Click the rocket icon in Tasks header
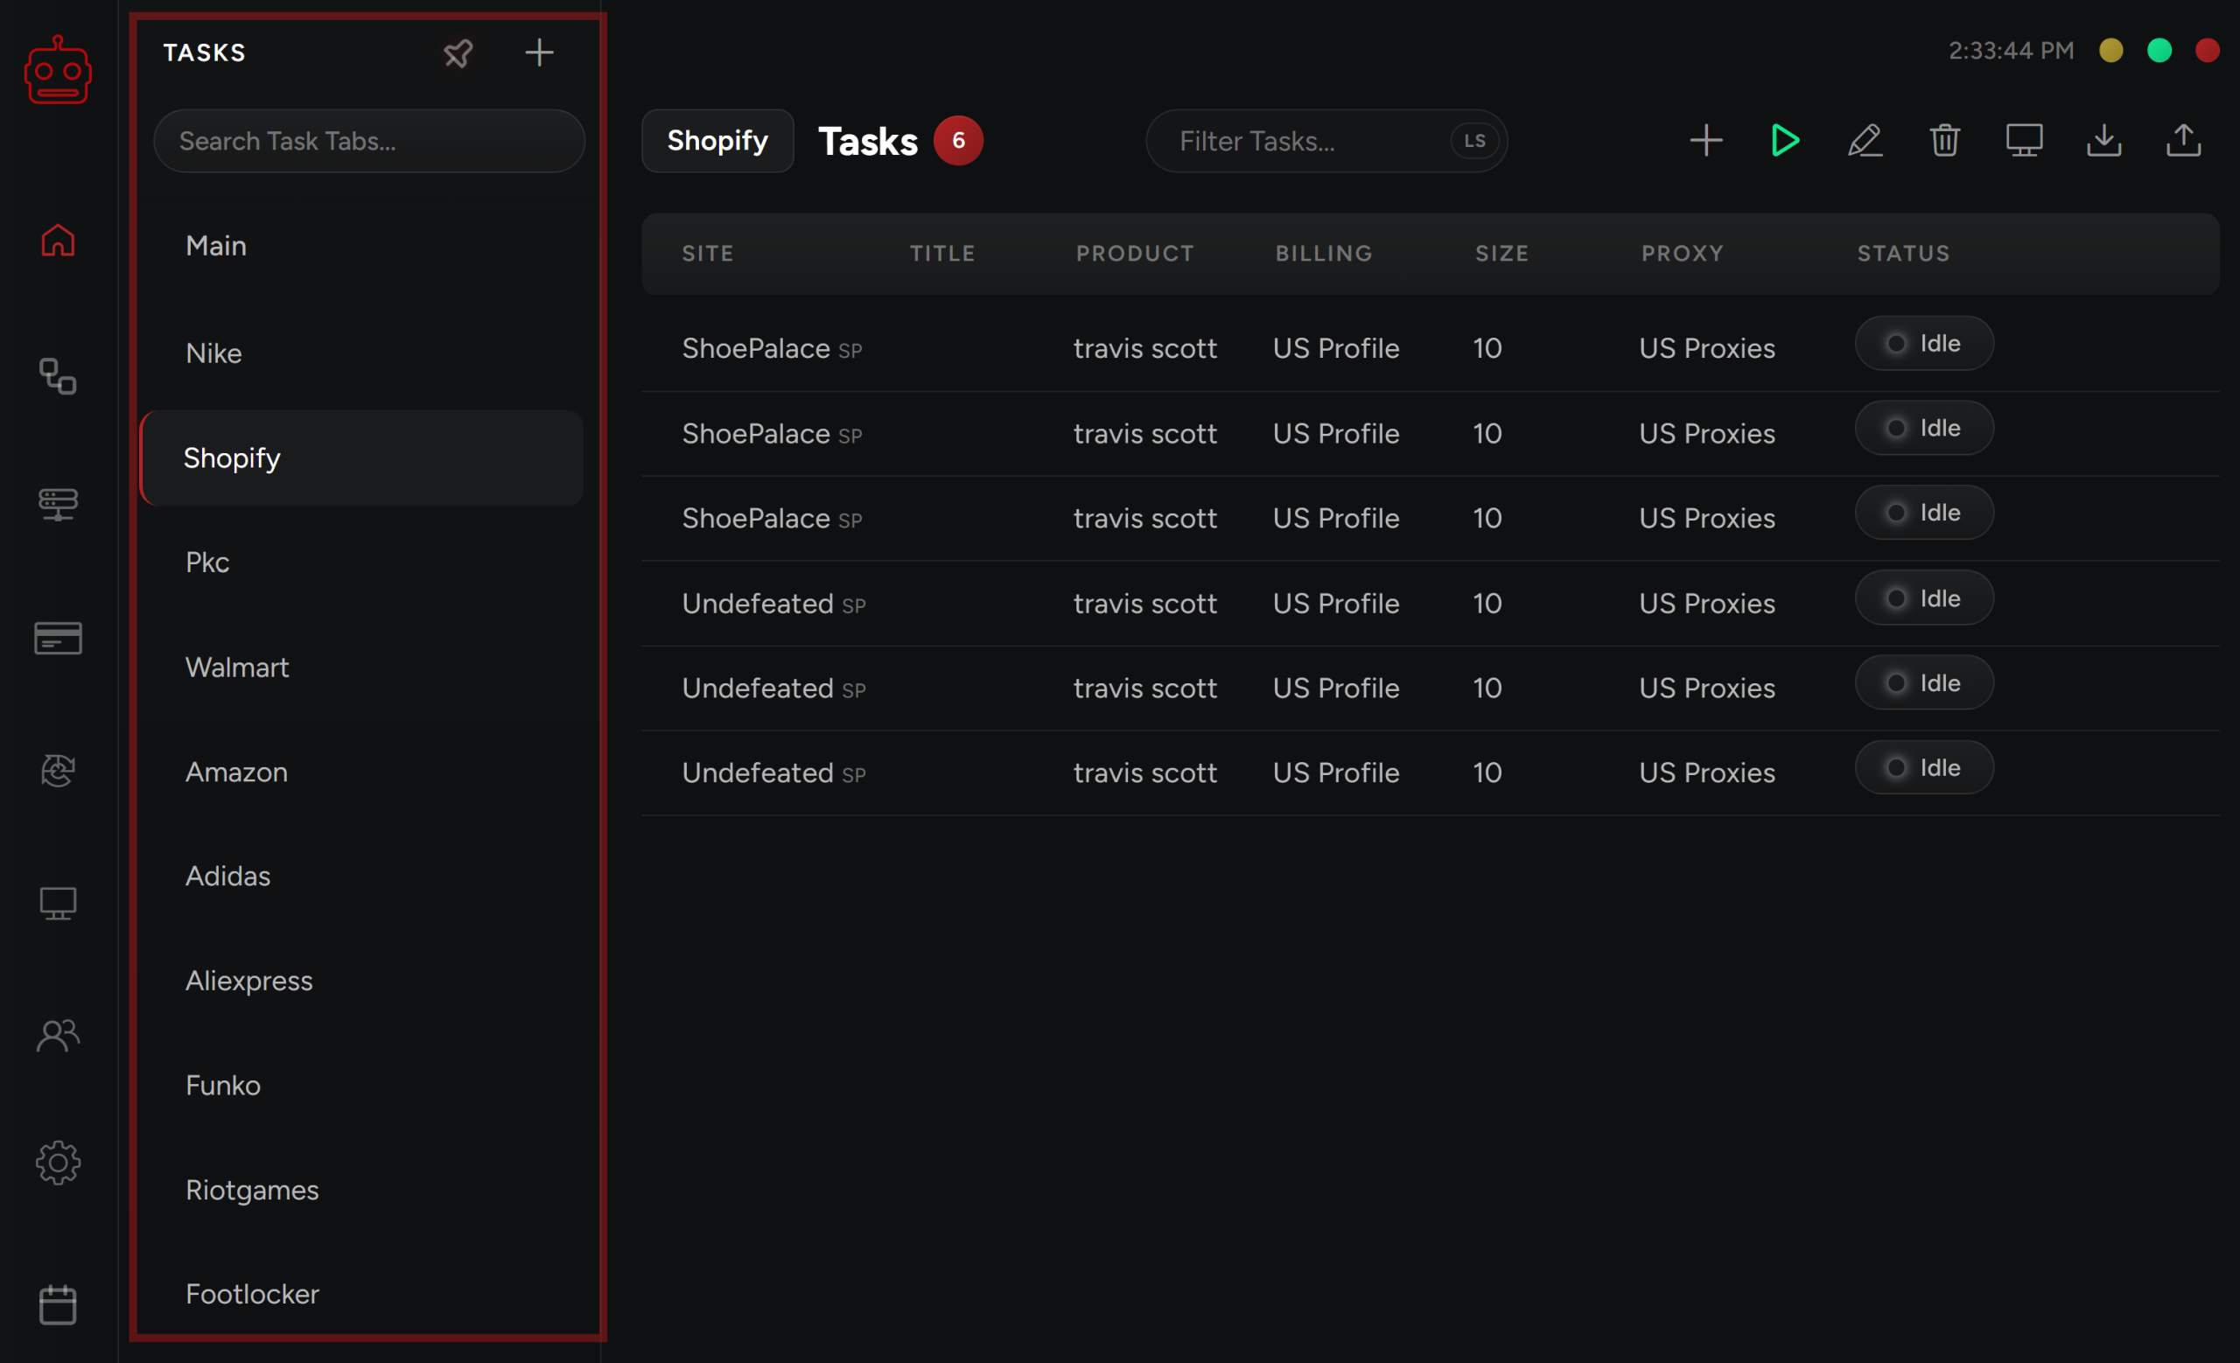Image resolution: width=2240 pixels, height=1363 pixels. pos(458,52)
